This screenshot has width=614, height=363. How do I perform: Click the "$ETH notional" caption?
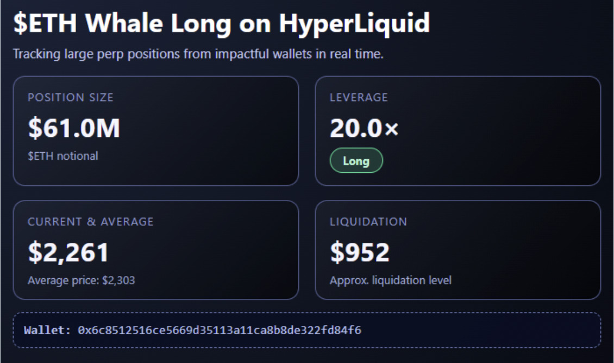point(63,156)
